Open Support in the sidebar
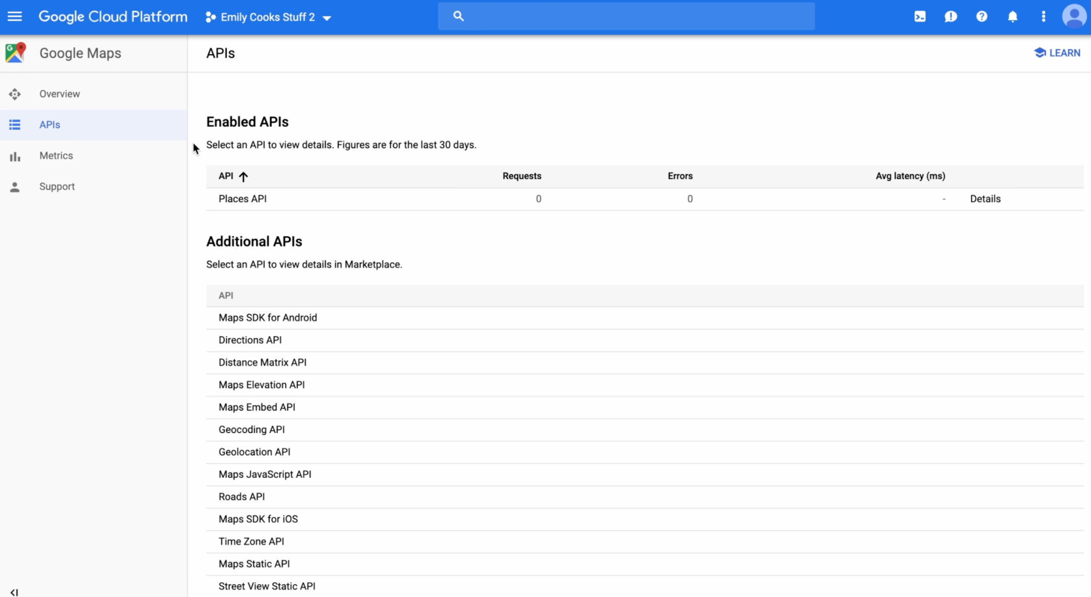This screenshot has width=1091, height=597. coord(57,187)
